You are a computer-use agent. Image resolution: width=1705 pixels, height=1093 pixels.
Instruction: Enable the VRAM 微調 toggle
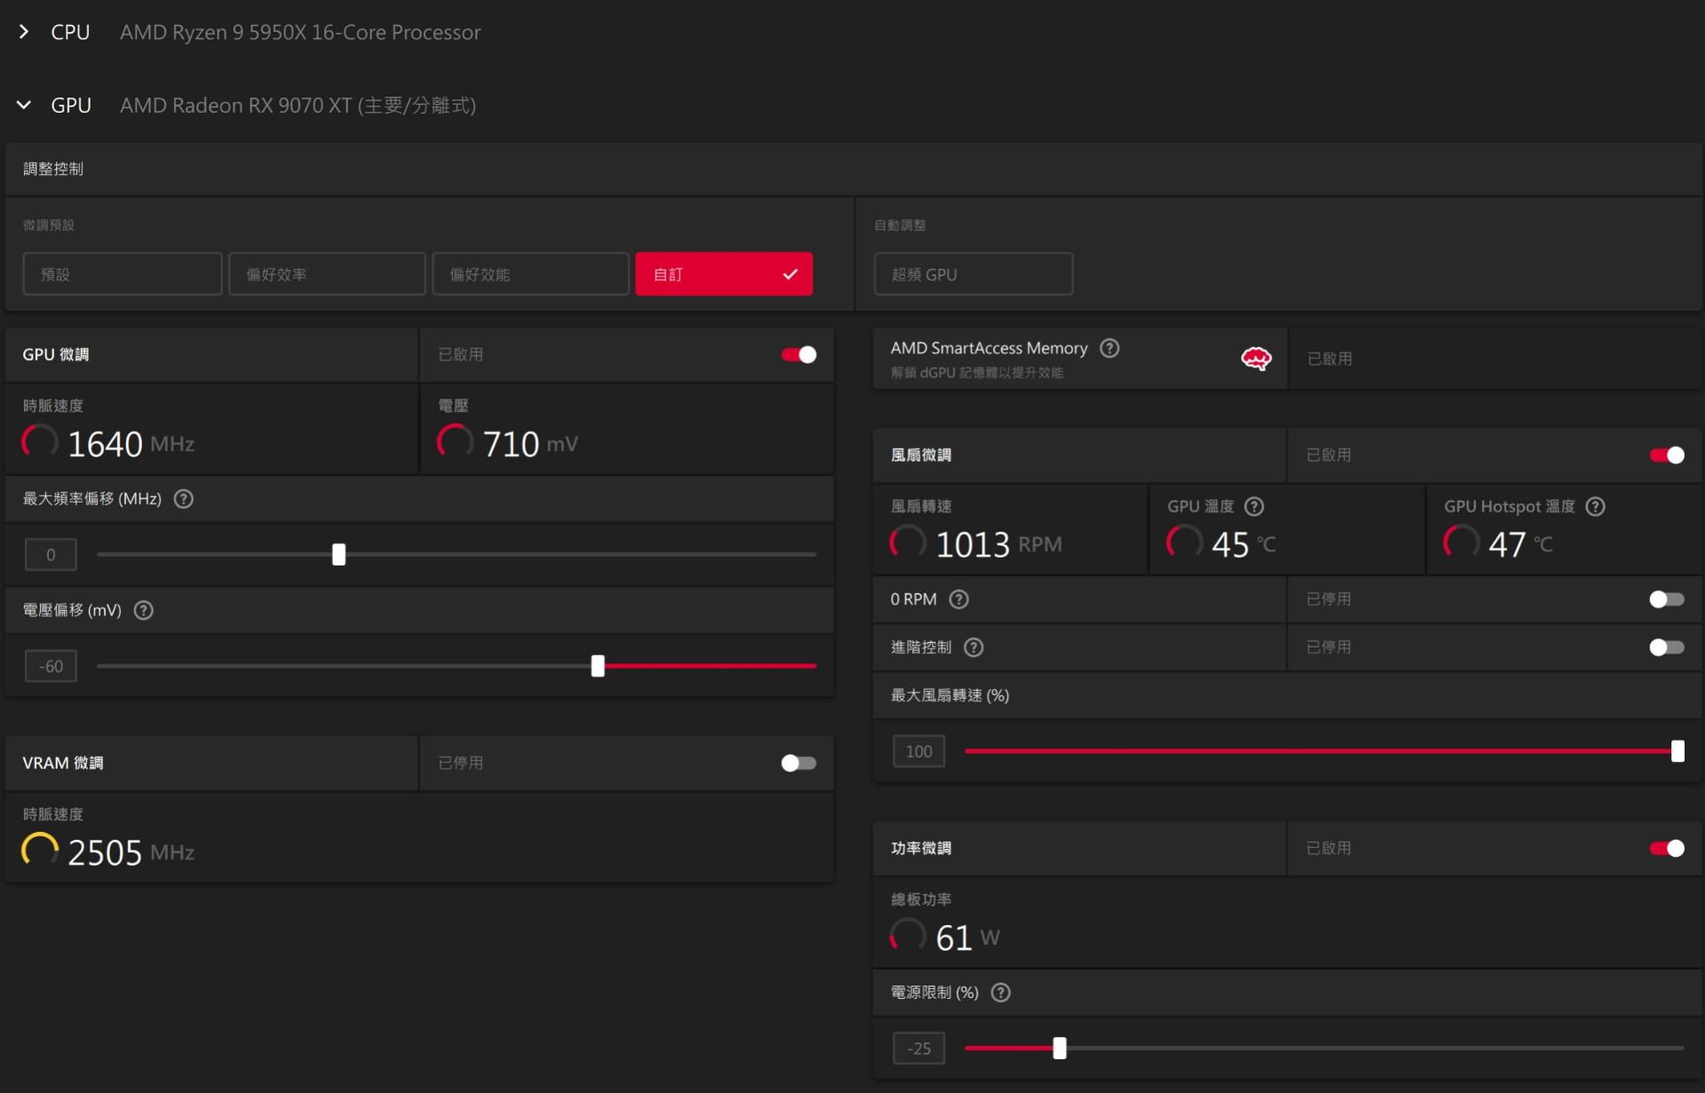(x=798, y=763)
